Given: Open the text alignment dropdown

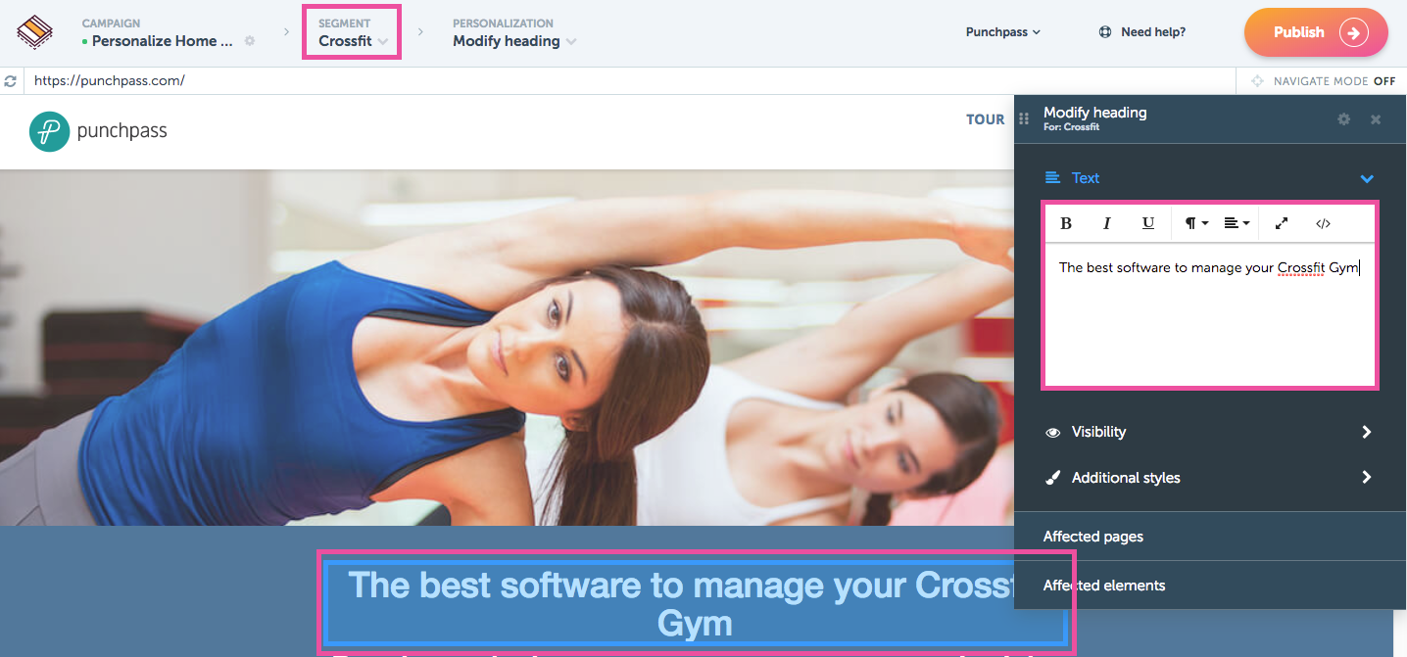Looking at the screenshot, I should point(1237,223).
